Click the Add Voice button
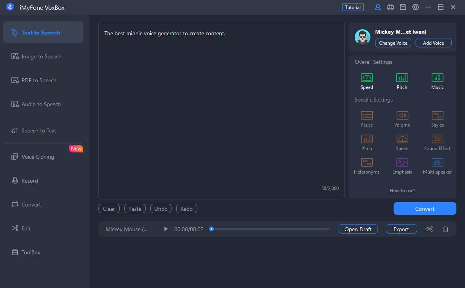Viewport: 465px width, 288px height. 433,43
